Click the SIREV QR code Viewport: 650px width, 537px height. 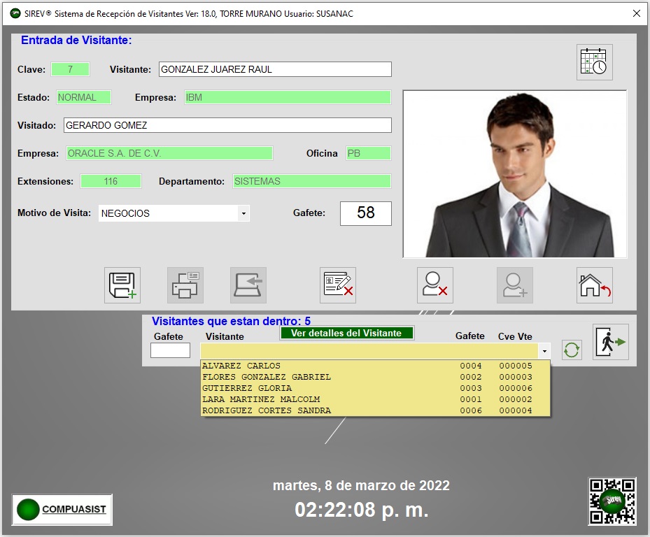612,501
